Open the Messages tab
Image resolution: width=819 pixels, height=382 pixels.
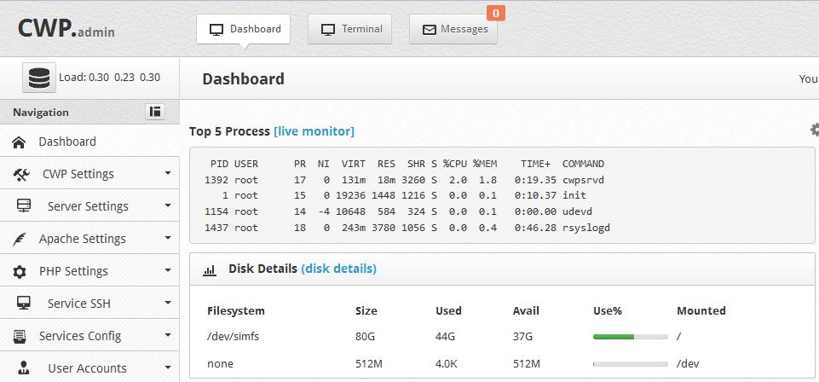click(x=453, y=29)
